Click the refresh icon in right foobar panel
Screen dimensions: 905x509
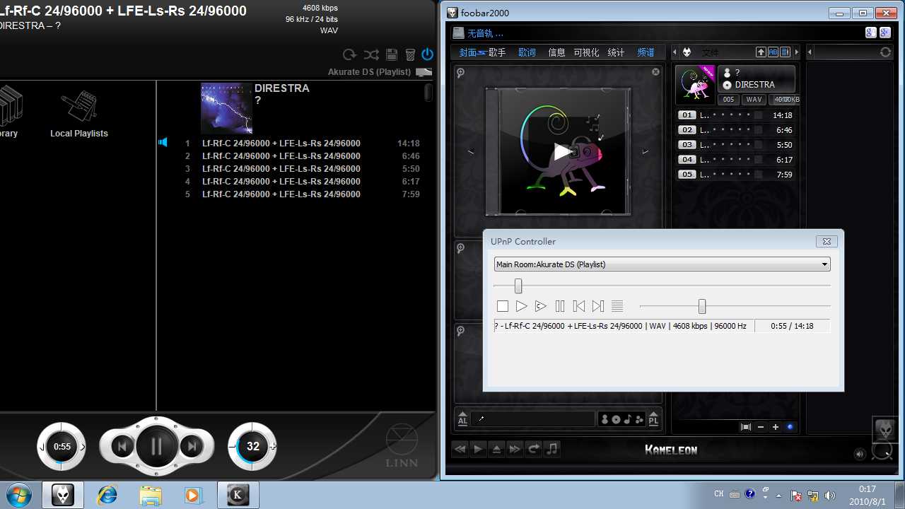click(x=885, y=52)
